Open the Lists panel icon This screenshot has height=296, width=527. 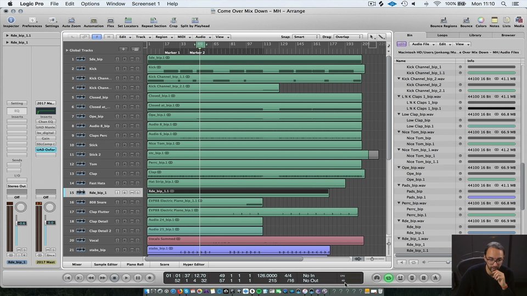pos(507,20)
